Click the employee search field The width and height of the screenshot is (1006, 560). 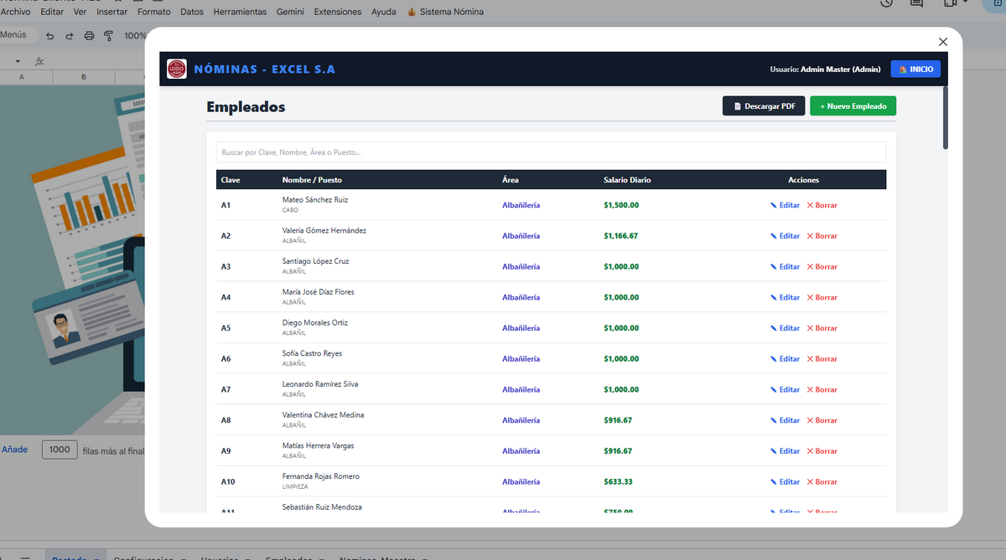pos(551,152)
